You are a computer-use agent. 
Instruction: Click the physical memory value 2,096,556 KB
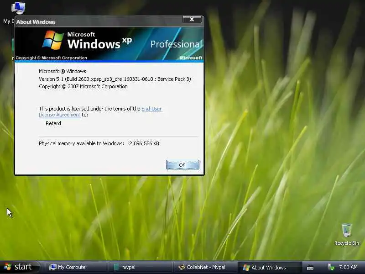144,143
